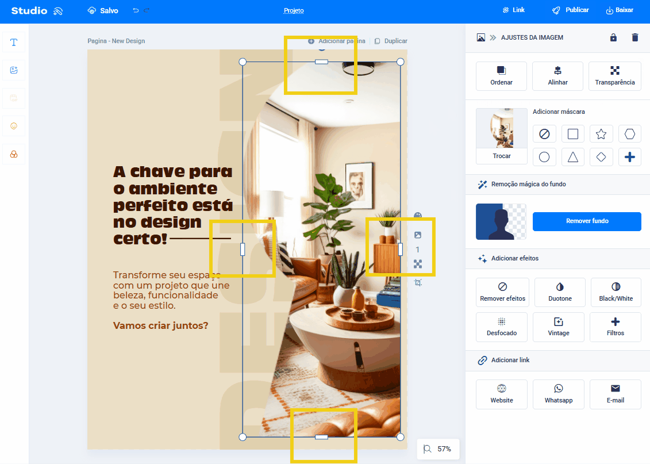The width and height of the screenshot is (650, 464).
Task: Apply the Desfocado blur effect
Action: [502, 327]
